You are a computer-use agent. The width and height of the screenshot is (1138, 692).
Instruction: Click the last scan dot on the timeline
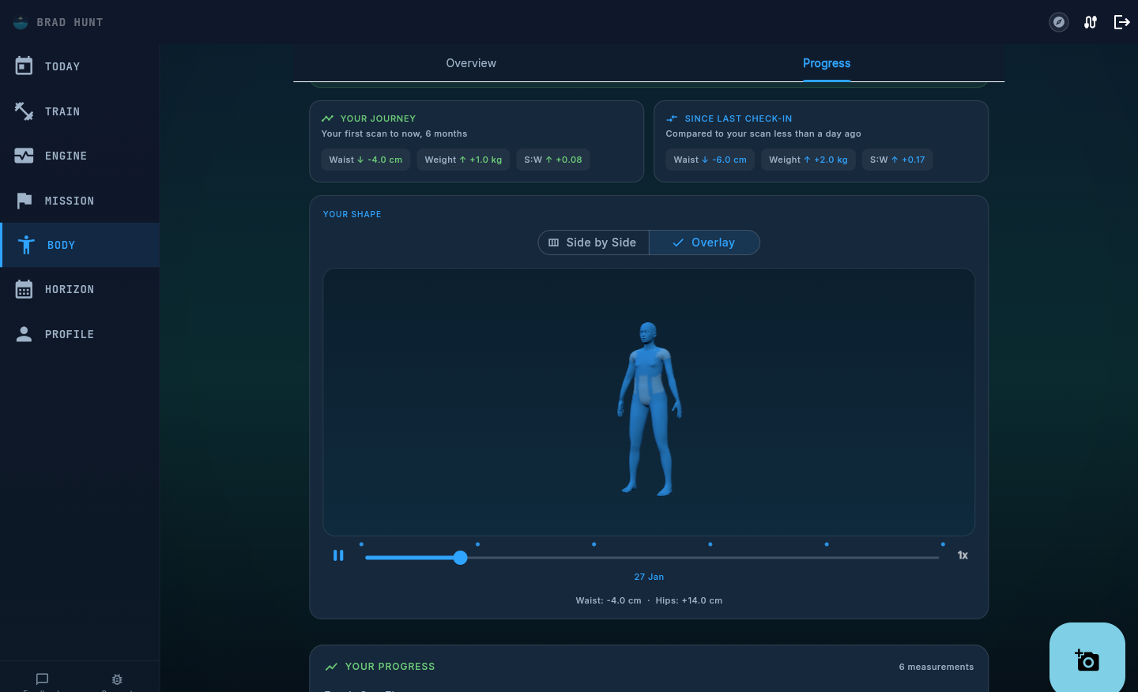[943, 544]
